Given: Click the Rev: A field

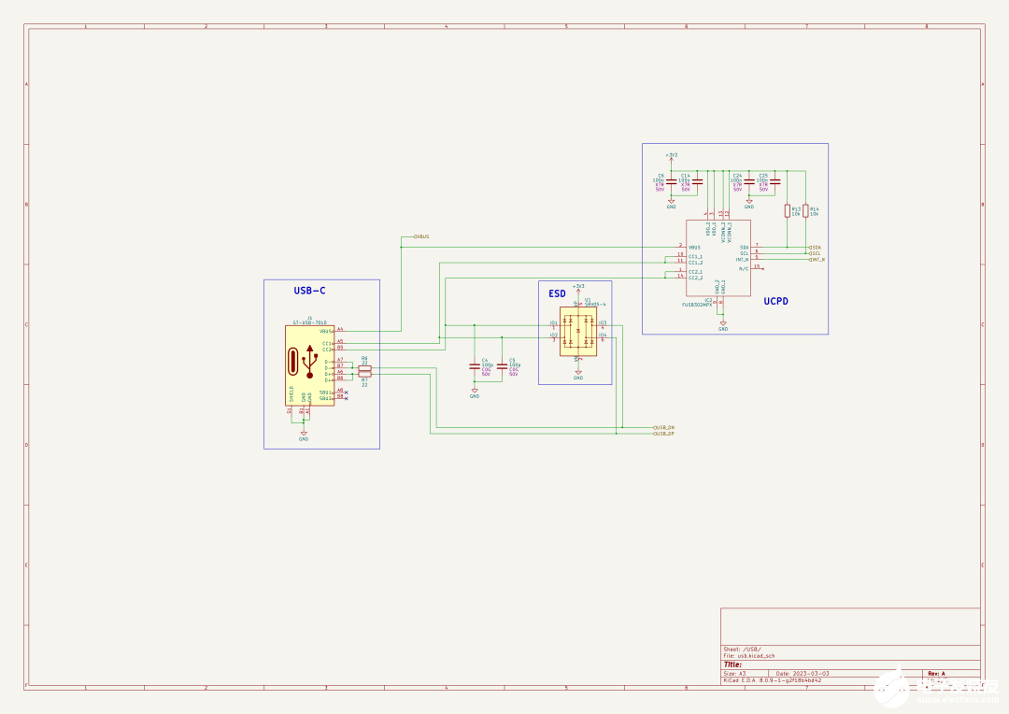Looking at the screenshot, I should (x=936, y=674).
